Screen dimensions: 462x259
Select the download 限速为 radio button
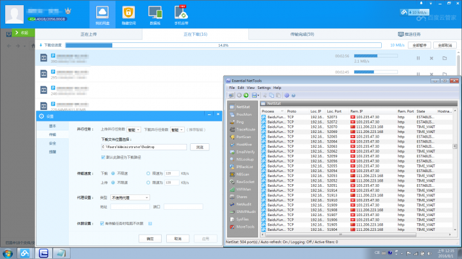(x=150, y=173)
